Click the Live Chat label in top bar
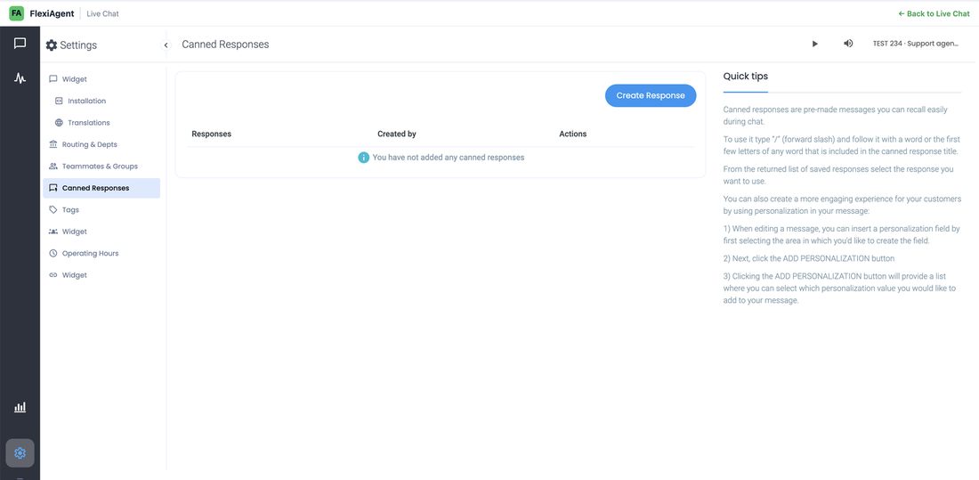979x480 pixels. tap(102, 13)
